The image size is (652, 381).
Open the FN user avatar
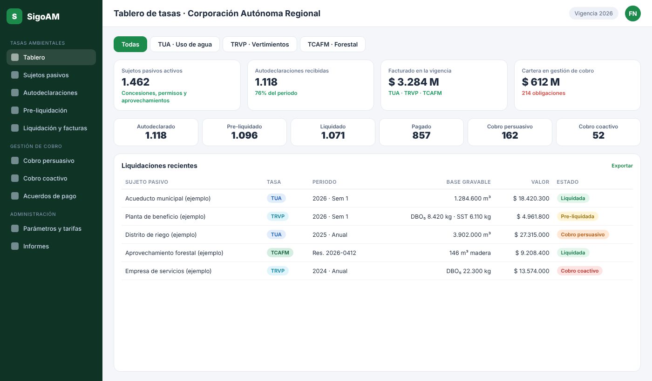[633, 13]
